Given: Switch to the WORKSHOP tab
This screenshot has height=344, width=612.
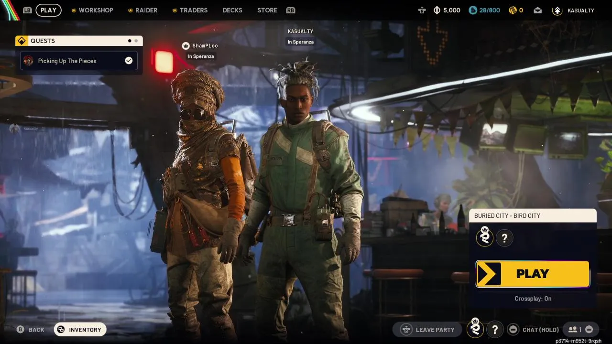Looking at the screenshot, I should coord(96,10).
